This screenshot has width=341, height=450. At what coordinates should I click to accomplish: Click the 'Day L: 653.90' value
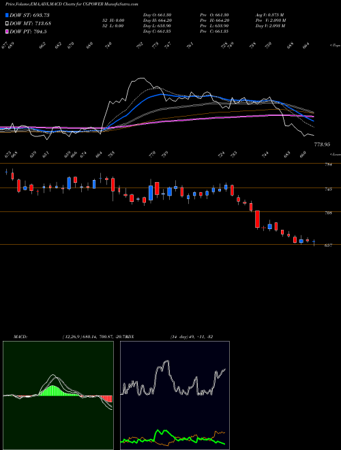(157, 26)
